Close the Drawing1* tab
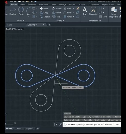The height and width of the screenshot is (134, 126). point(44,25)
